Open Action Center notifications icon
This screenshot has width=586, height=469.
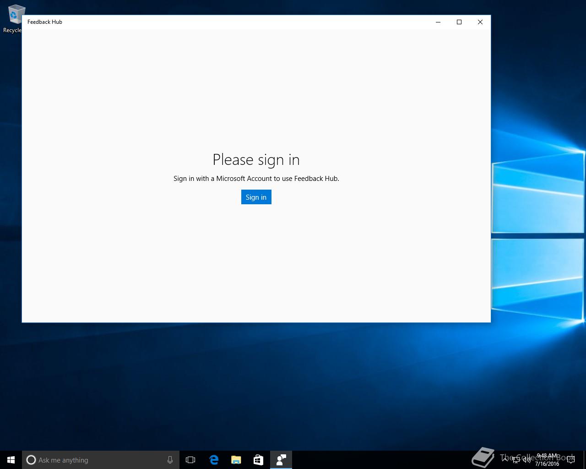570,460
